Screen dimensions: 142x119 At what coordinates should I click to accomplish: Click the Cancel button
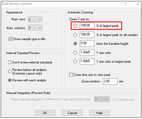pos(72,113)
